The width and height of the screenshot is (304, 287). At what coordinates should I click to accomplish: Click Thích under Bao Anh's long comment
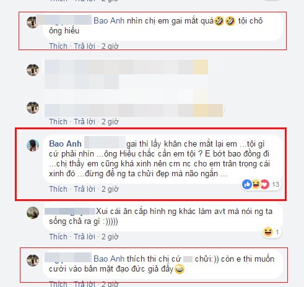pyautogui.click(x=58, y=189)
